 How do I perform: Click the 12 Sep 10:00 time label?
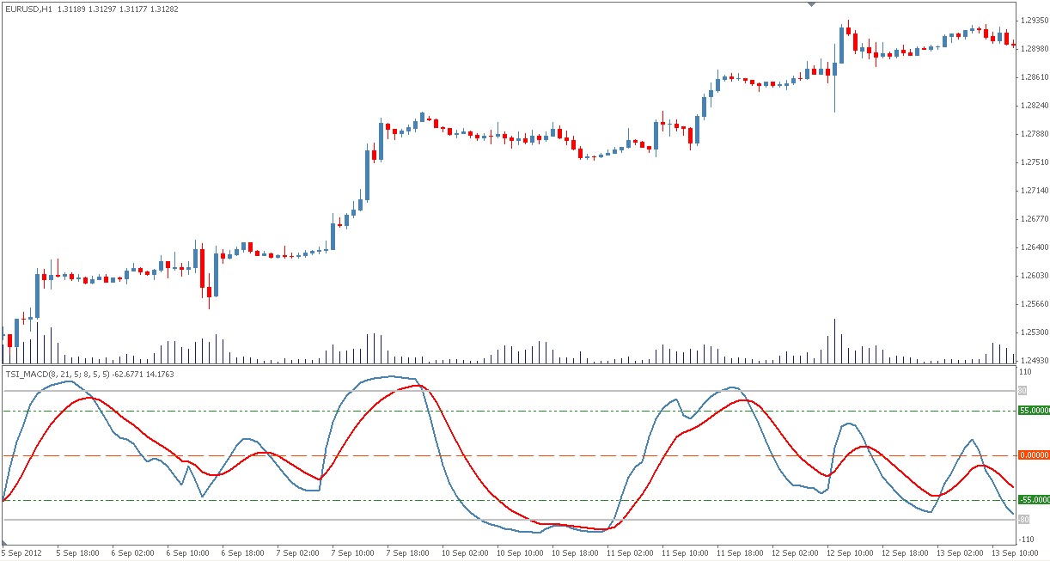coord(849,553)
